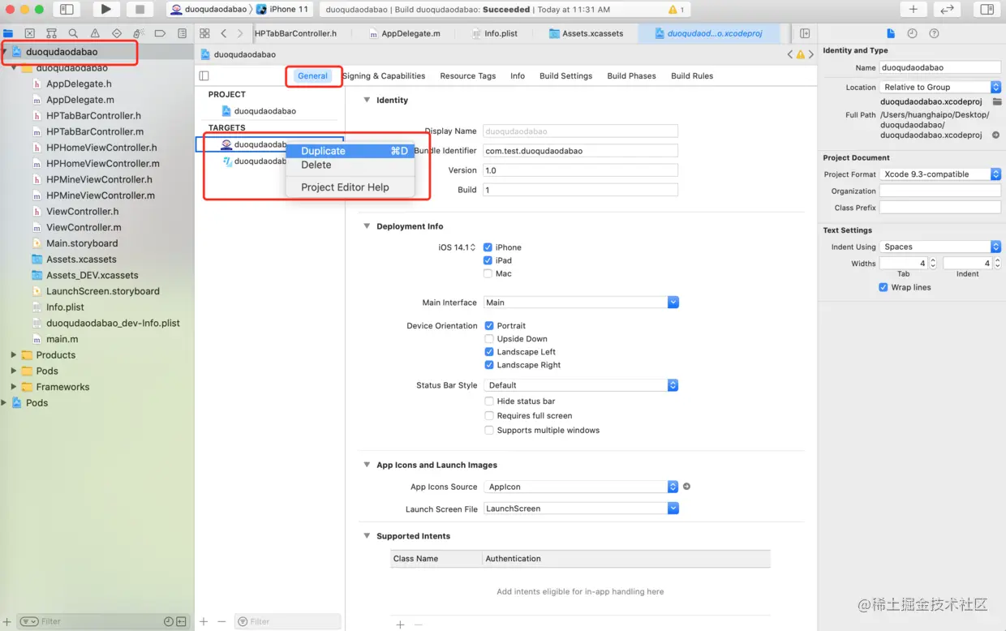This screenshot has width=1006, height=631.
Task: Enable Requires full screen checkbox
Action: [489, 415]
